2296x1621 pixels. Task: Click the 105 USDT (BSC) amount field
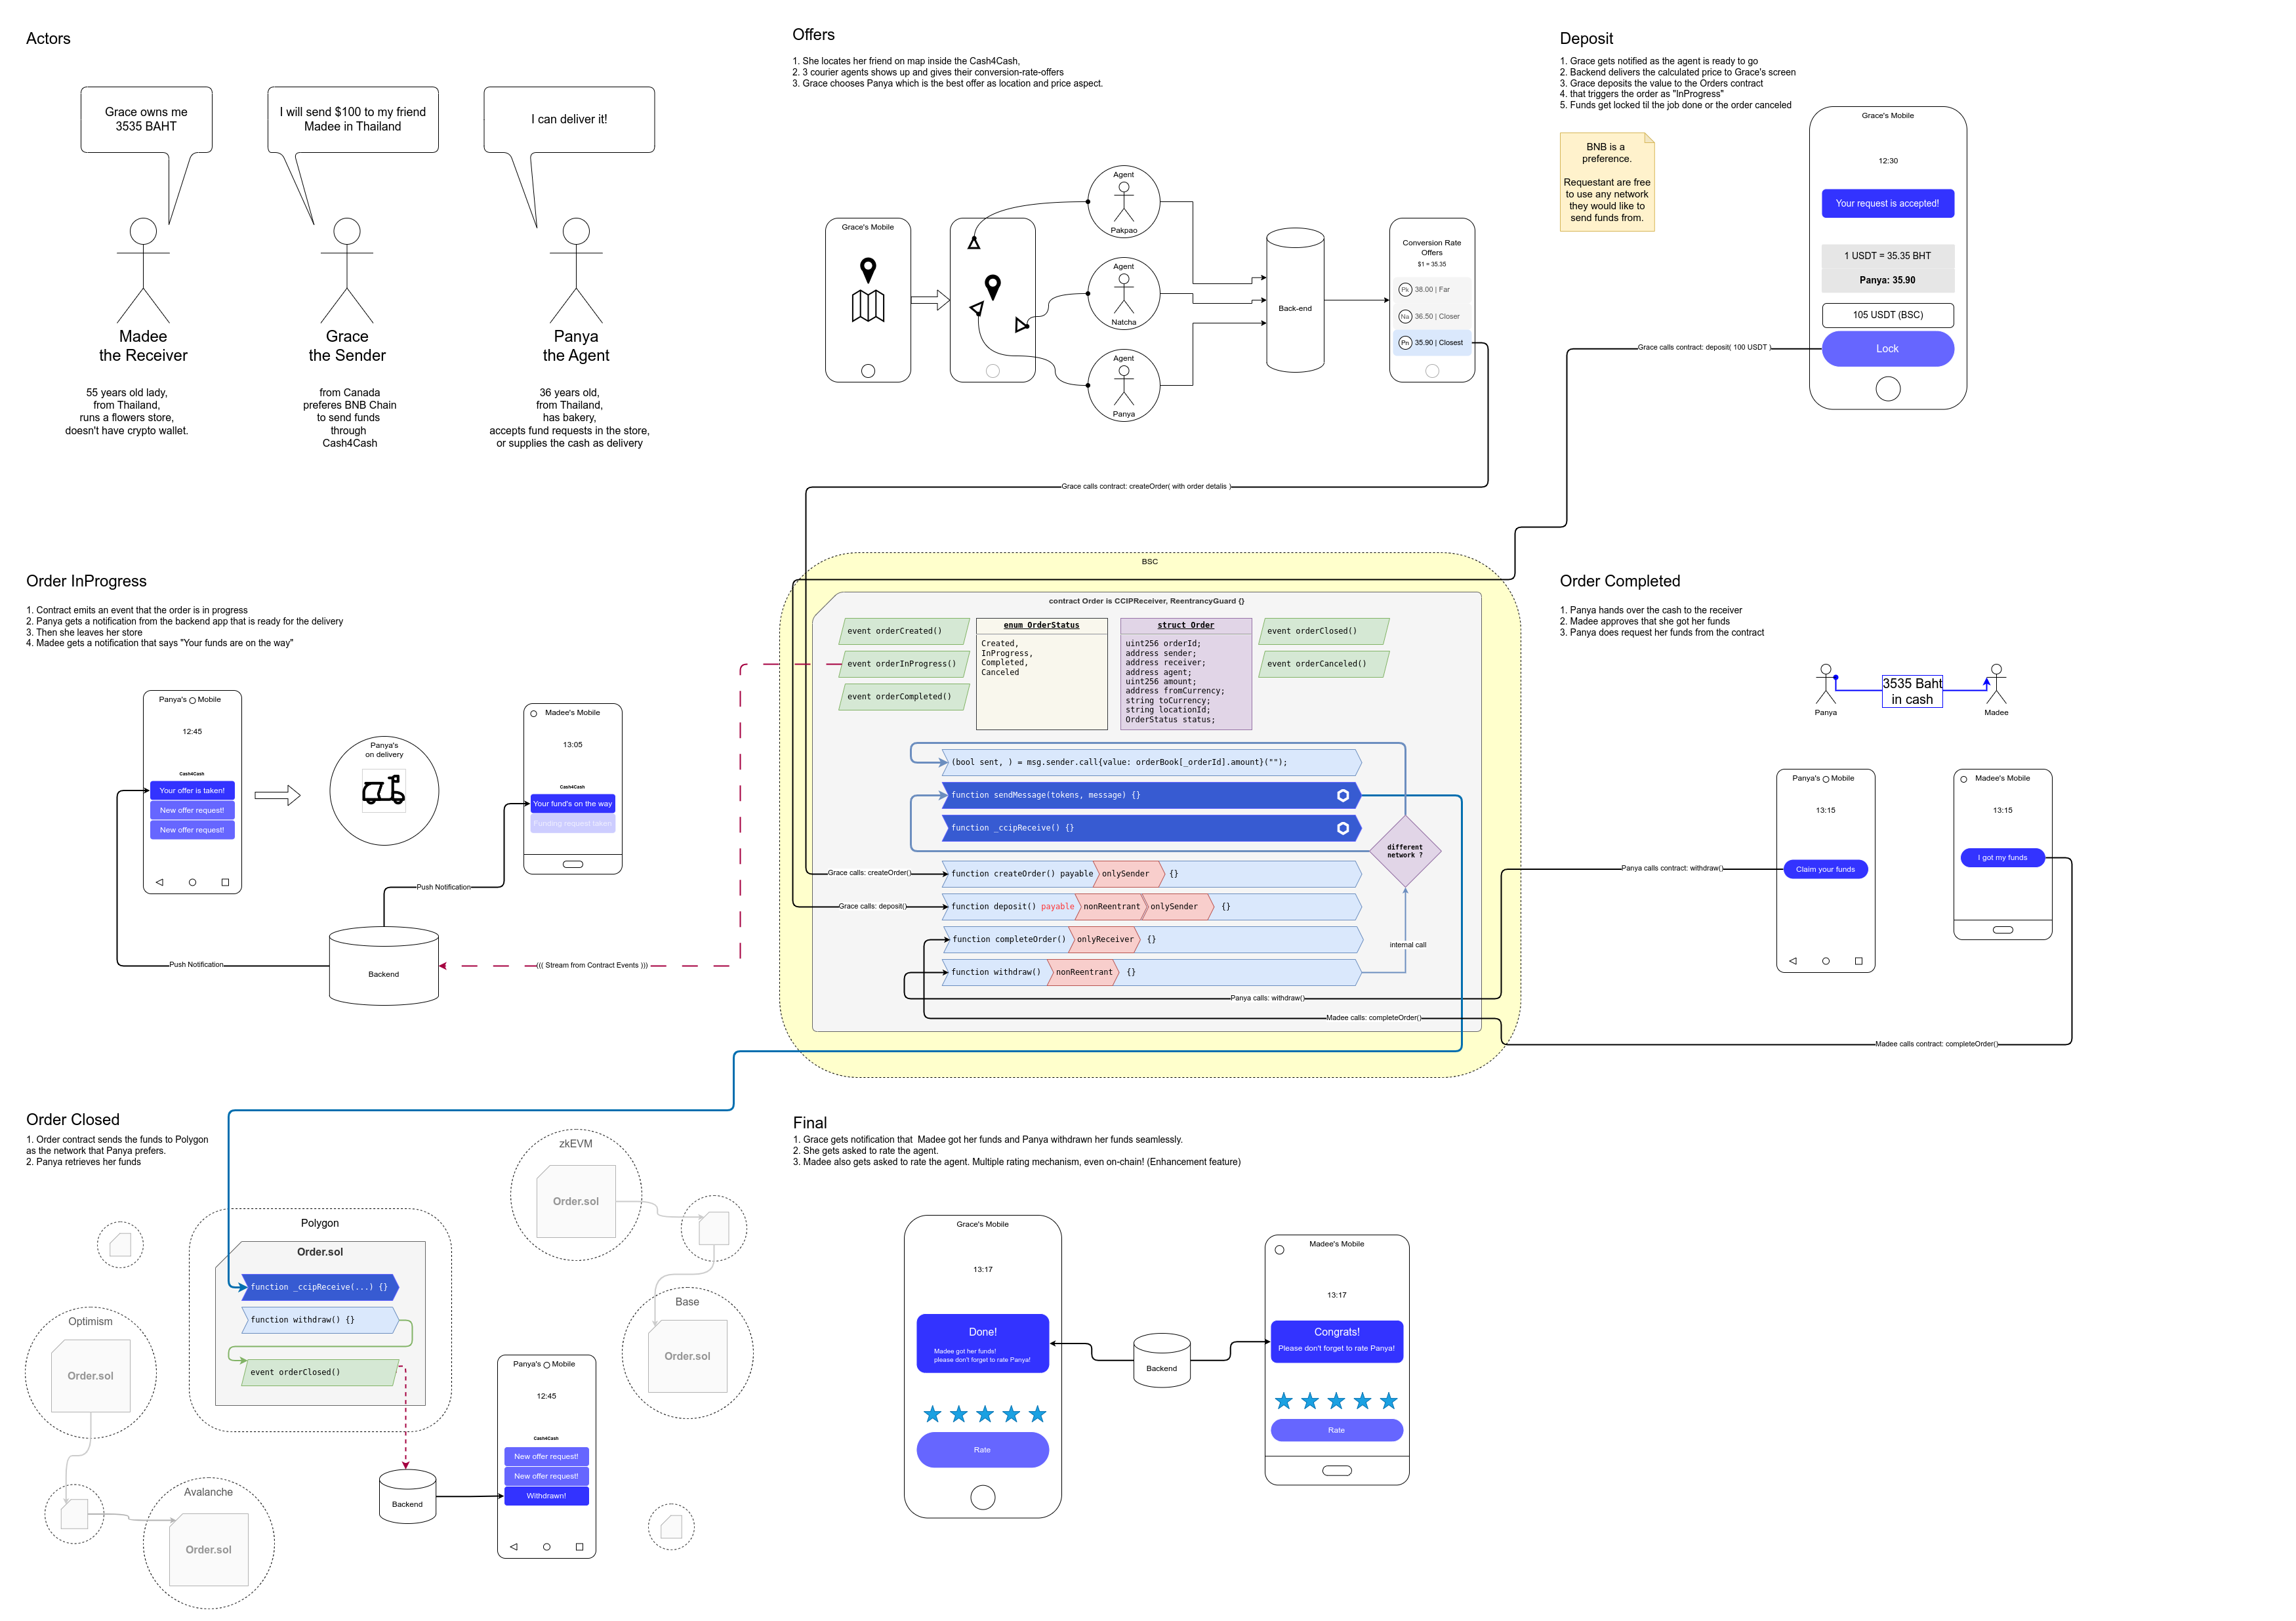click(x=1887, y=315)
